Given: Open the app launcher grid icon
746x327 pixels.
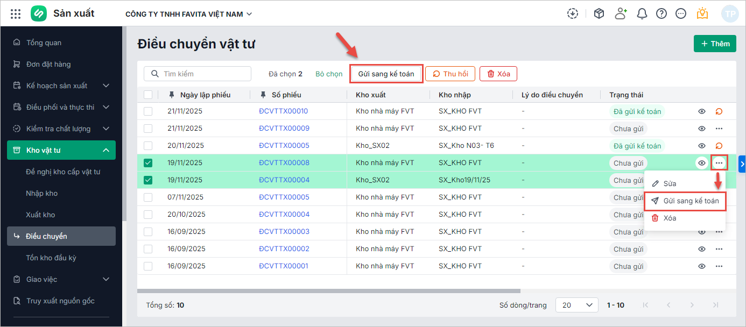Looking at the screenshot, I should 16,14.
